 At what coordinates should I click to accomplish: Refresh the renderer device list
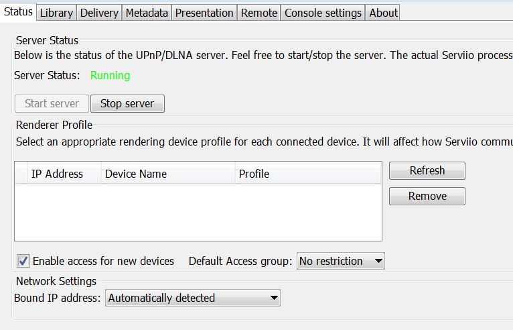427,171
